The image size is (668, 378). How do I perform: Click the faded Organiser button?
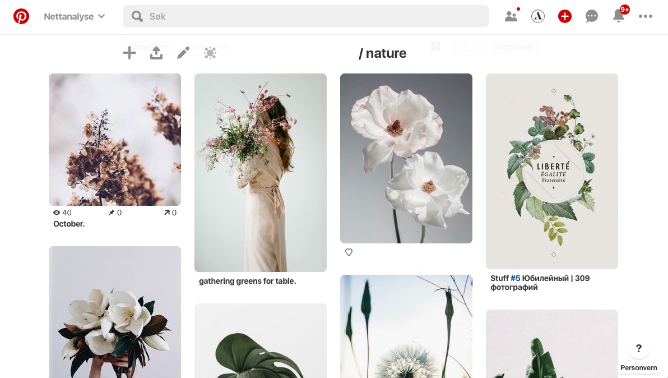(513, 47)
